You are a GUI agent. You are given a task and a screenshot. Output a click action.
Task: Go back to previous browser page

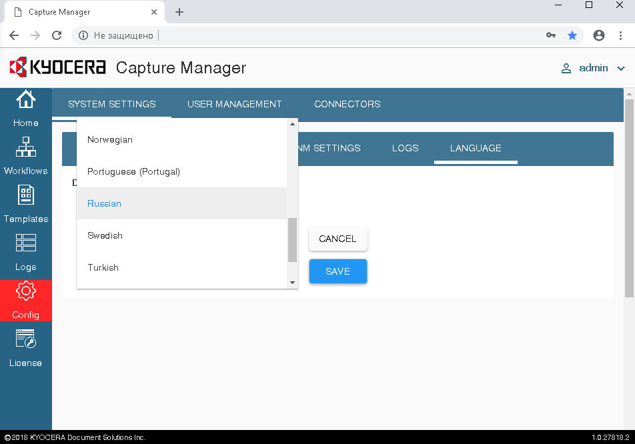pyautogui.click(x=14, y=35)
